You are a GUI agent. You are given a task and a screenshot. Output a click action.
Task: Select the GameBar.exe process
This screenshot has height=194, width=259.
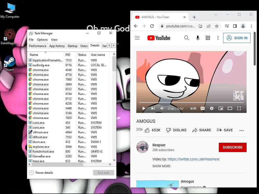69,156
